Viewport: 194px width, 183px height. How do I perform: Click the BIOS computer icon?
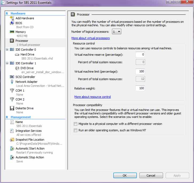coord(12,23)
